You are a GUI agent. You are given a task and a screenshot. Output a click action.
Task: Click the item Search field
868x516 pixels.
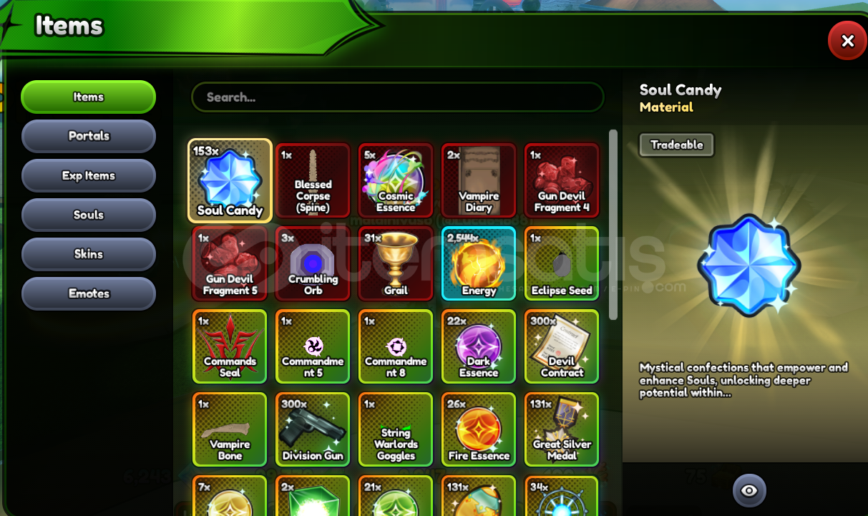click(398, 97)
